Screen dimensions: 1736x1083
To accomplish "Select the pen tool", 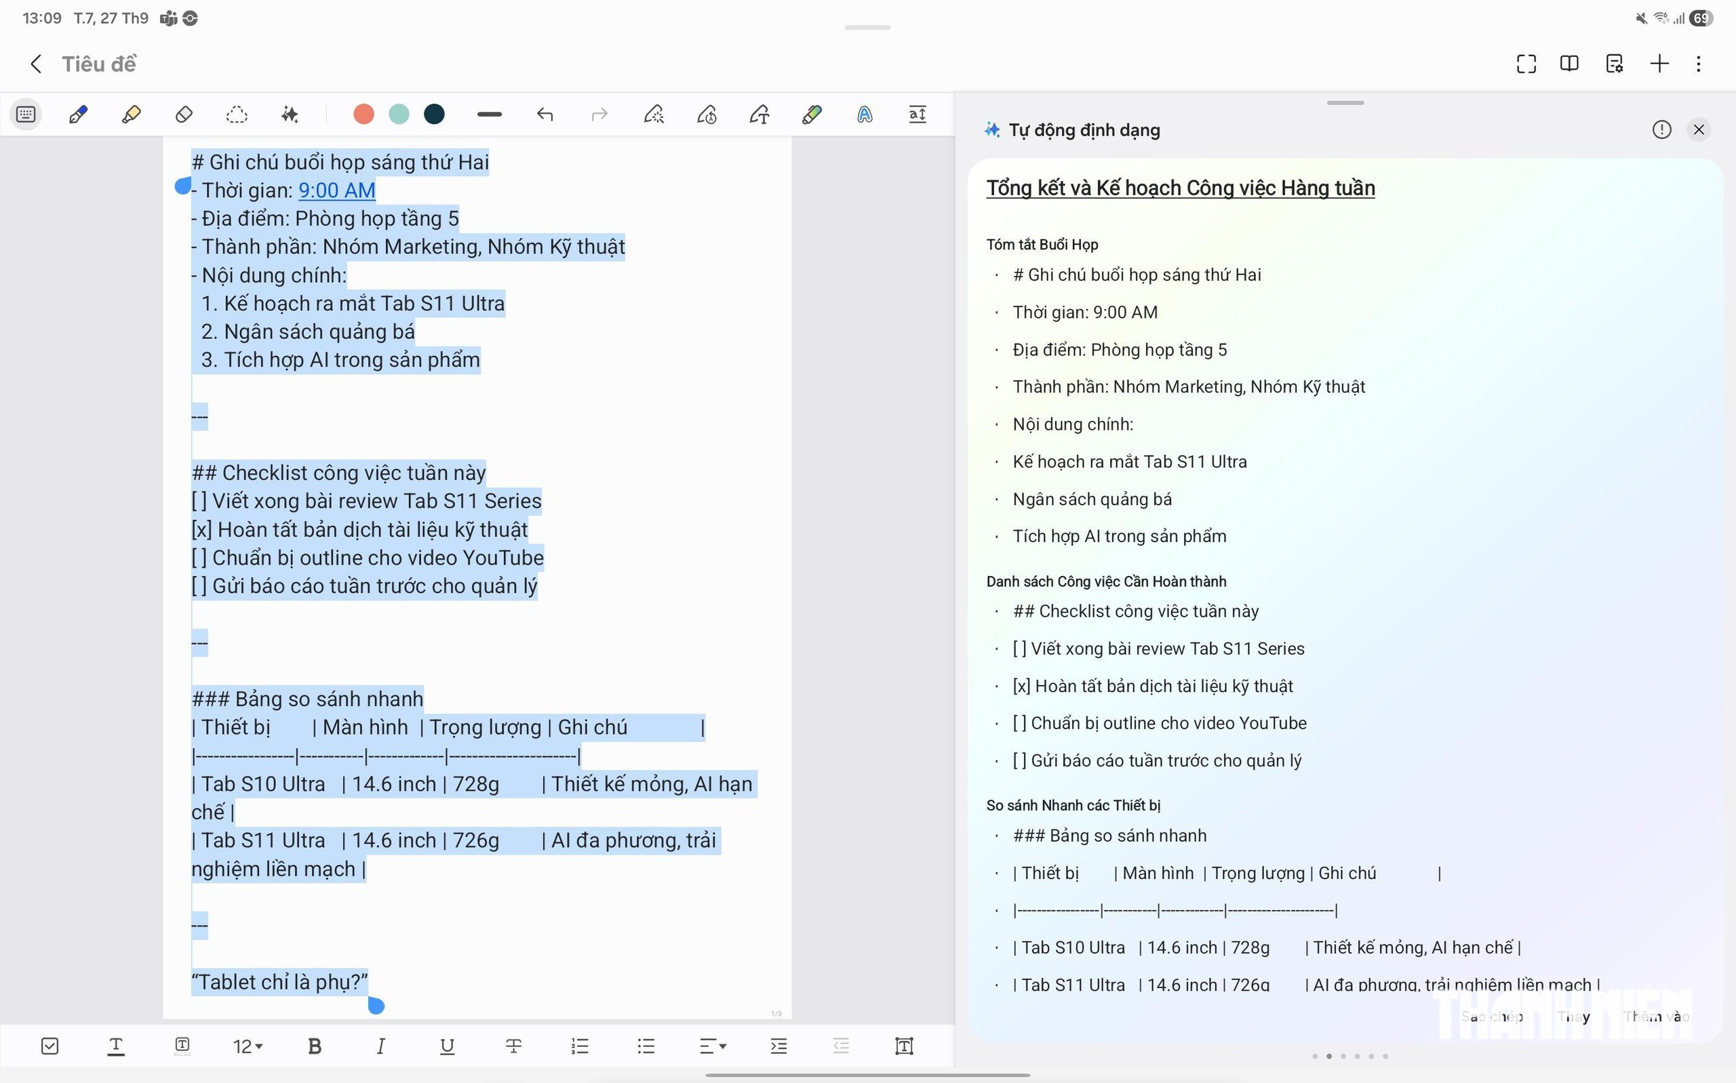I will coord(78,115).
